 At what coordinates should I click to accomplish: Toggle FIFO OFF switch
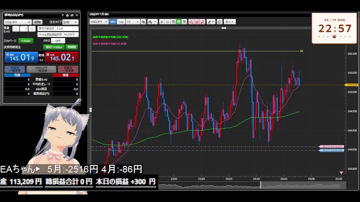point(58,41)
